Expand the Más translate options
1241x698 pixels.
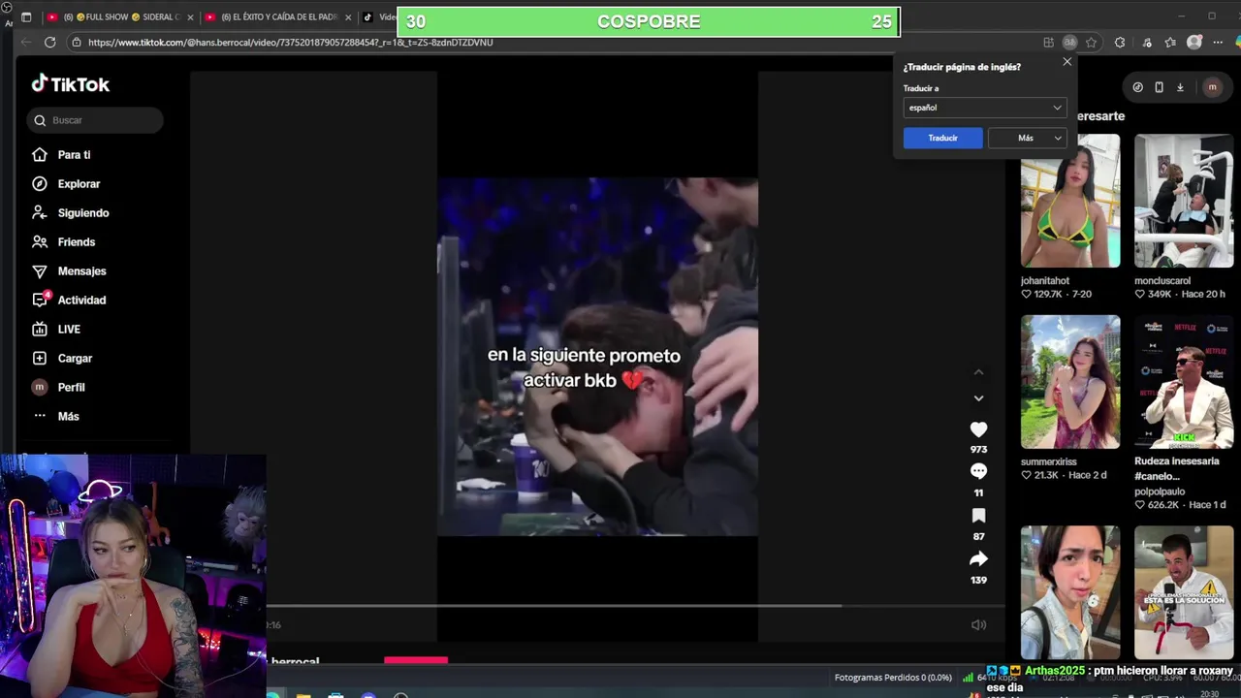tap(1027, 138)
